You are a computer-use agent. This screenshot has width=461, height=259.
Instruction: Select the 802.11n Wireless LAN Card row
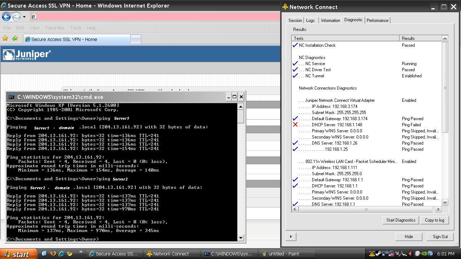367,162
